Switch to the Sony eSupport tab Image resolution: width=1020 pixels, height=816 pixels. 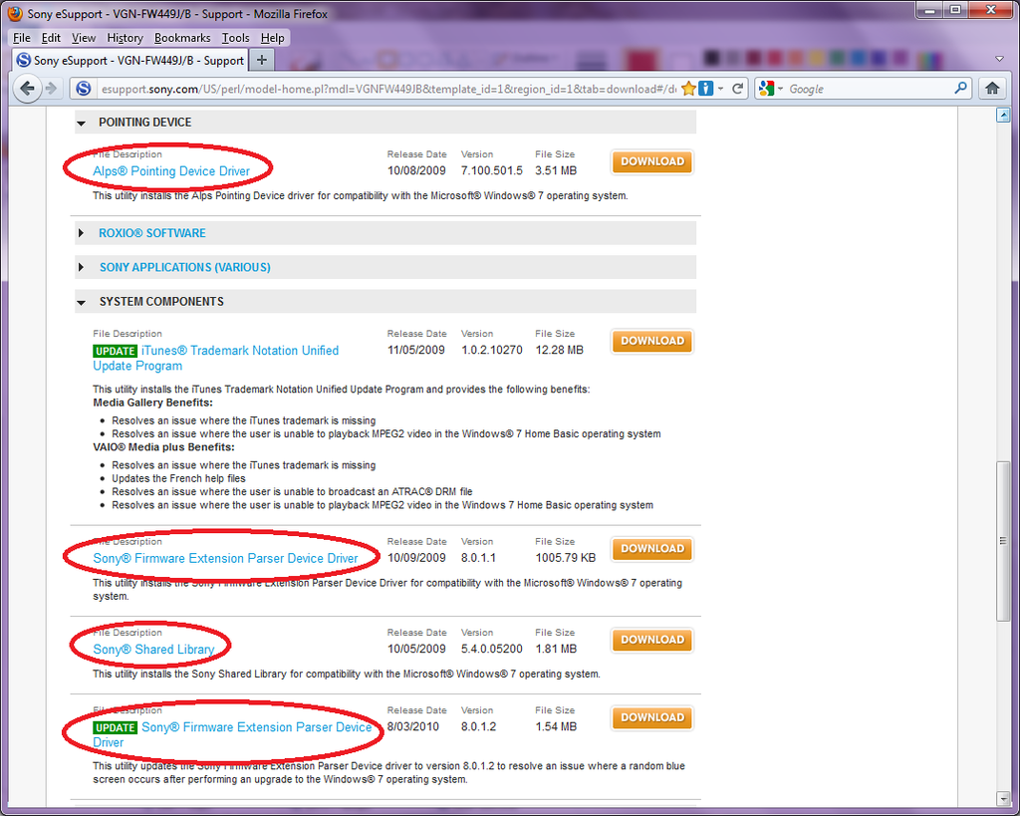pos(129,60)
